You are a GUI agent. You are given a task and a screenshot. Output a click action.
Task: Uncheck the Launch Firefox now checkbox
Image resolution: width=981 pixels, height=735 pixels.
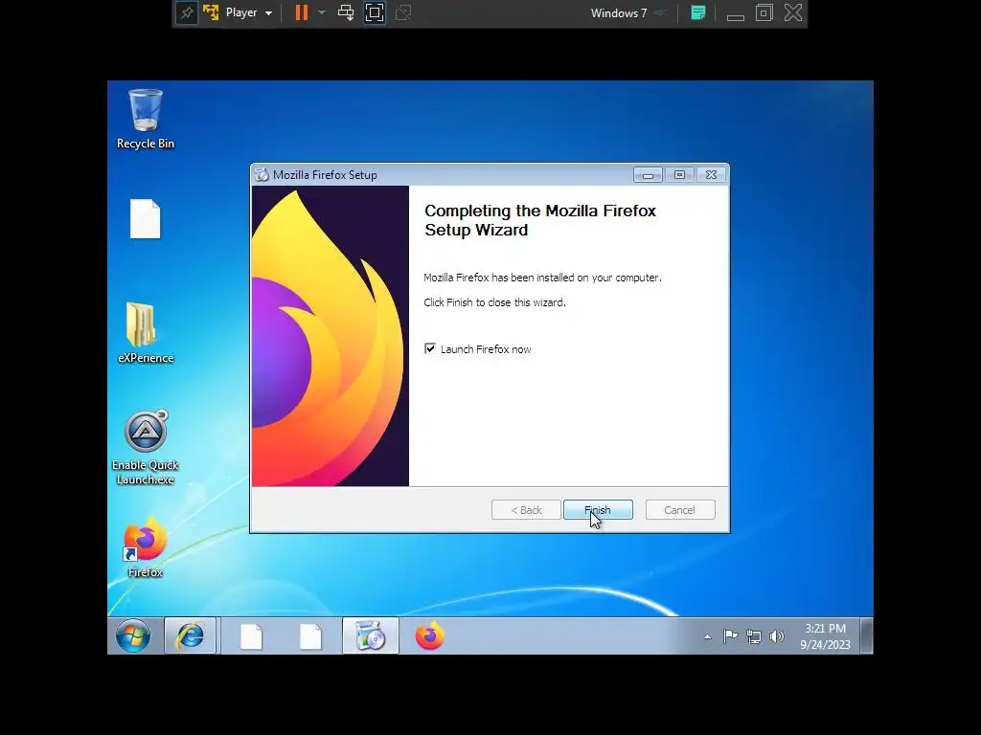click(430, 348)
